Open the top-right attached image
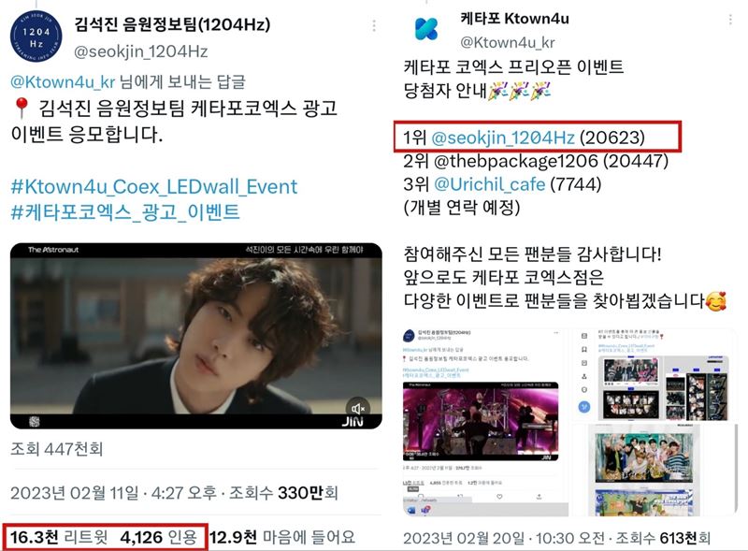 click(654, 375)
